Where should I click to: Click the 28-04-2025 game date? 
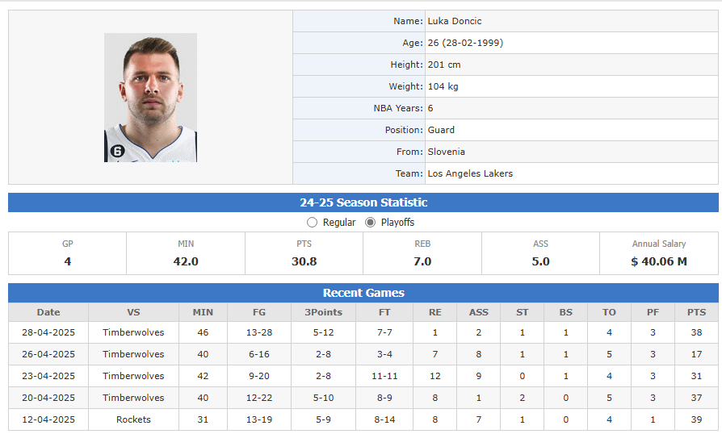(48, 332)
